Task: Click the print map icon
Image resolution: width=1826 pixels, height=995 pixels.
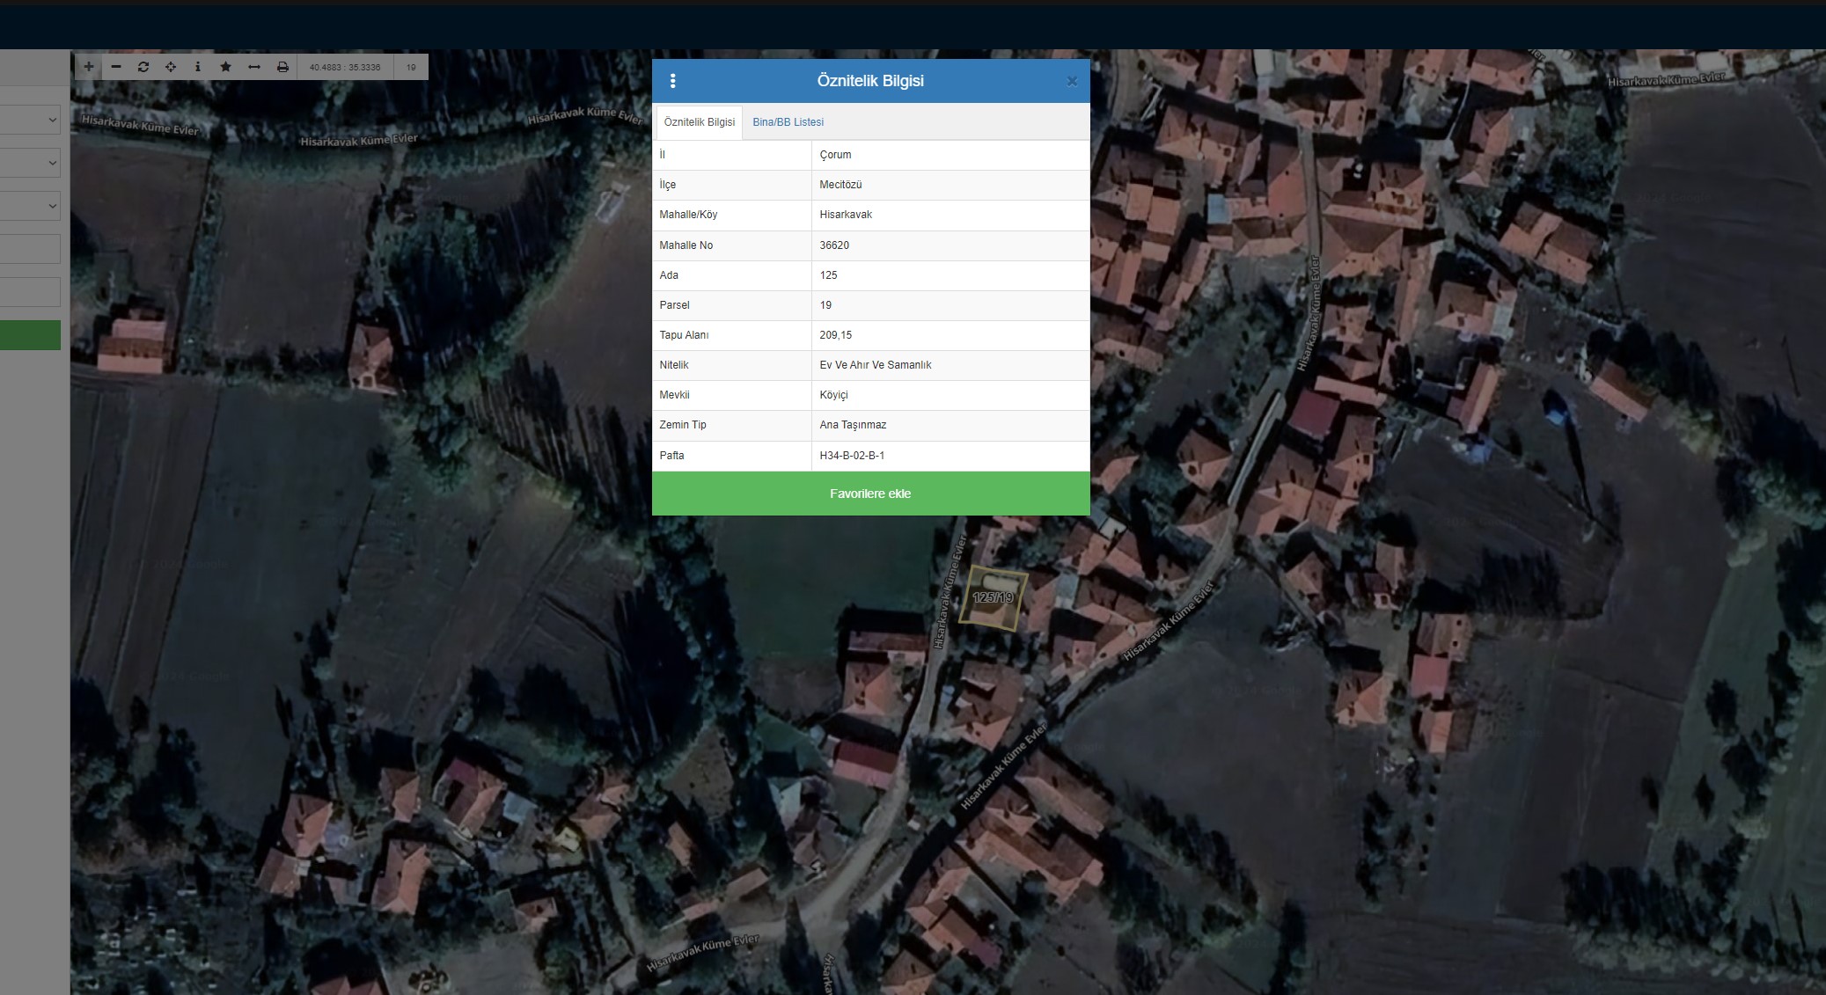Action: pos(282,67)
